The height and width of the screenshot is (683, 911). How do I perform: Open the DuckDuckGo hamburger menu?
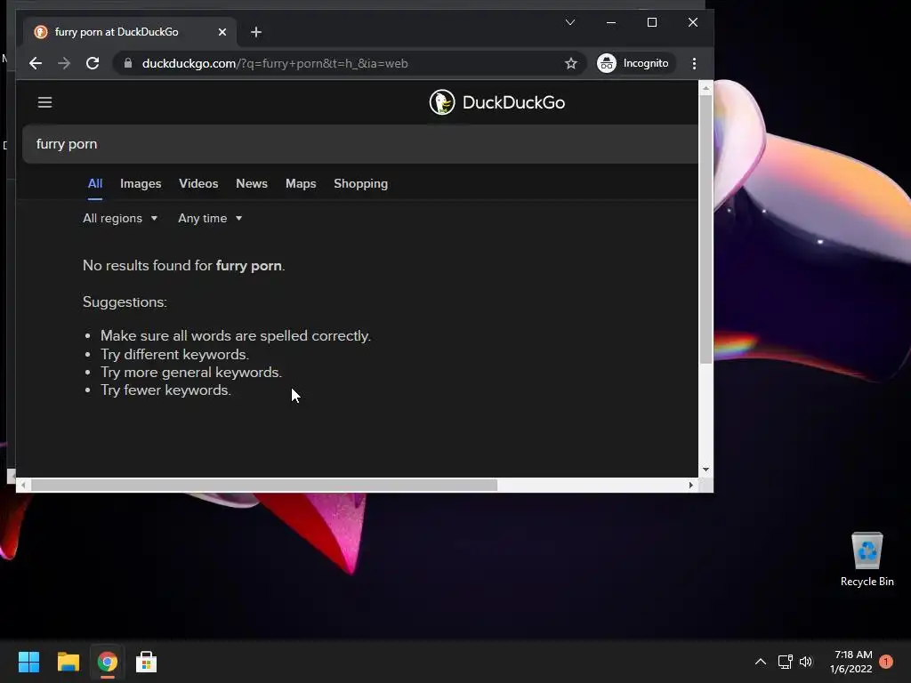(x=44, y=102)
